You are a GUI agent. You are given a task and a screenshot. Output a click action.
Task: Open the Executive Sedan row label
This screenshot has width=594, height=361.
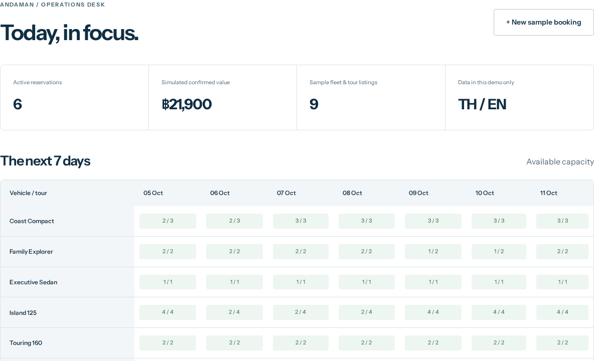click(x=33, y=282)
